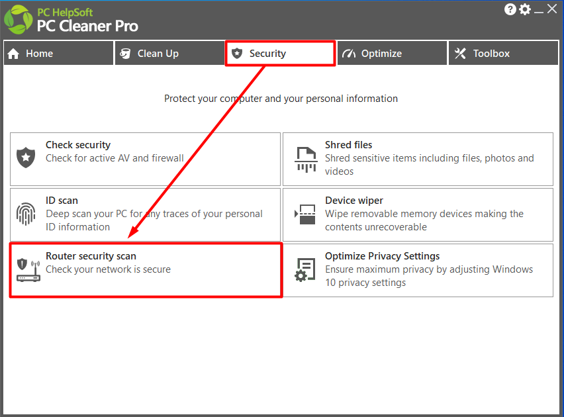Click the wrench icon on Toolbox tab
564x417 pixels.
point(460,54)
